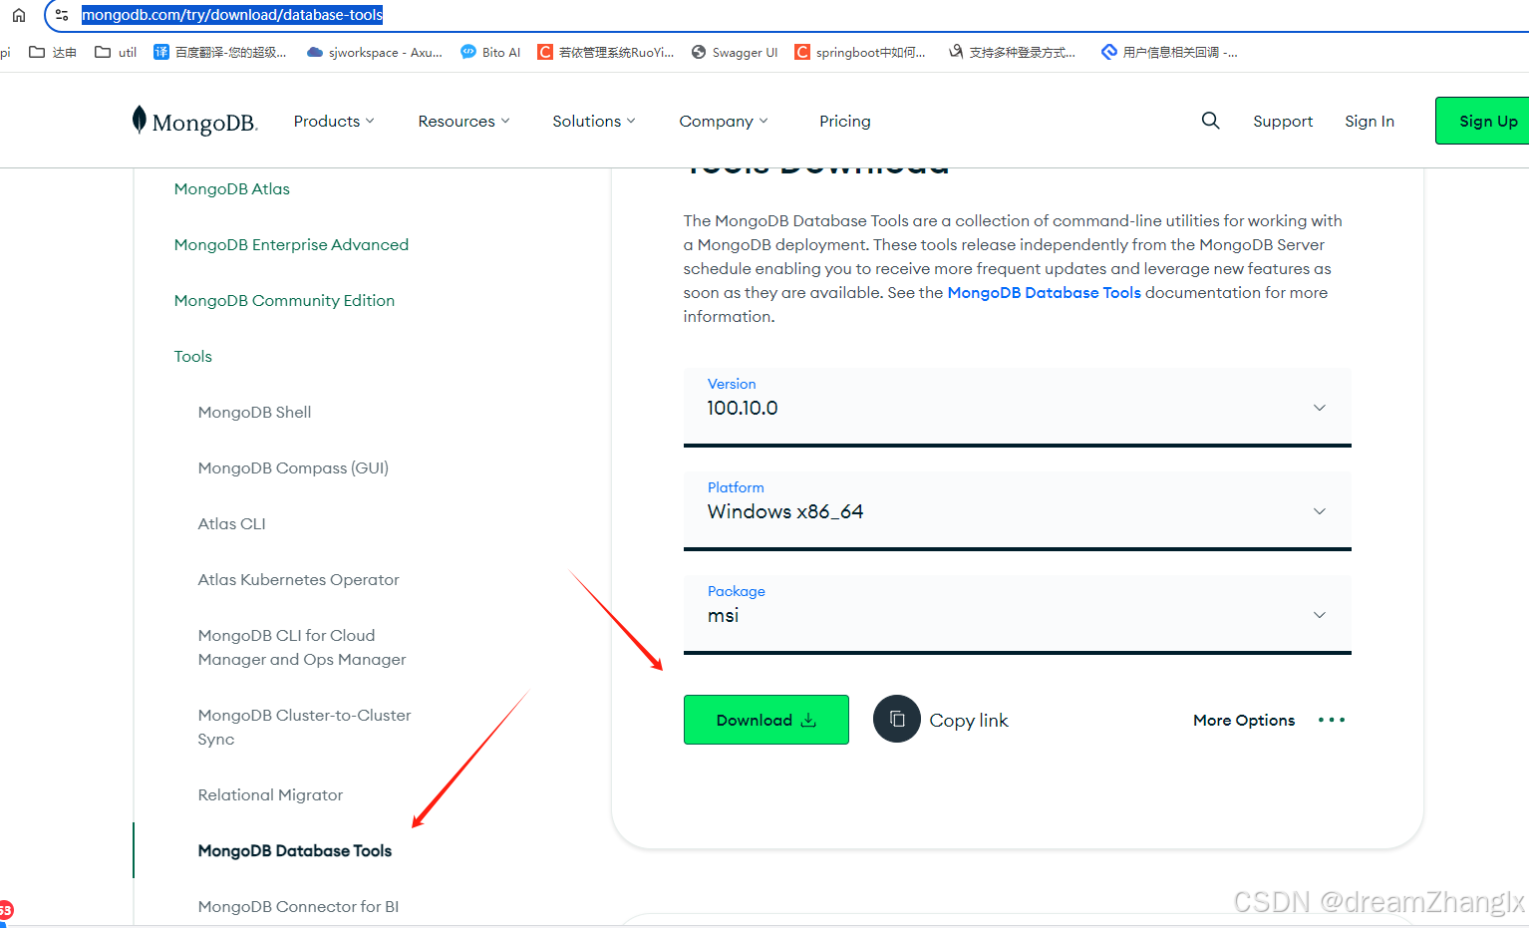The image size is (1529, 928).
Task: Open Atlas Kubernetes Operator in sidebar
Action: [x=298, y=579]
